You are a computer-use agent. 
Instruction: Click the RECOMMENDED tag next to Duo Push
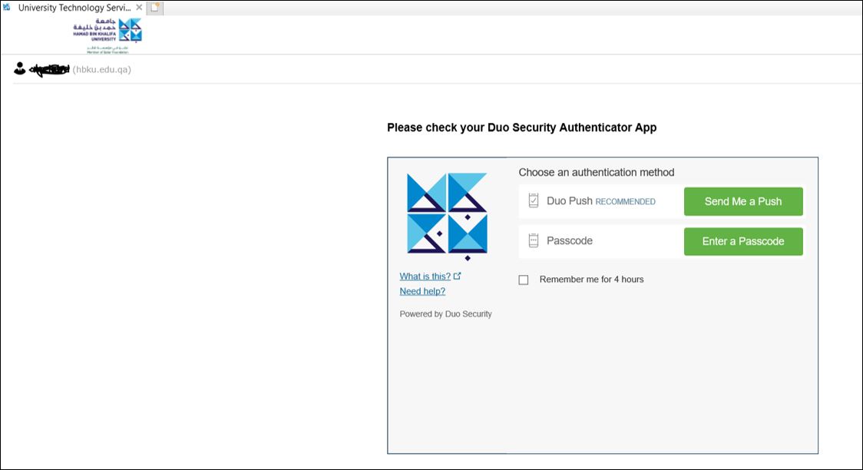(625, 202)
